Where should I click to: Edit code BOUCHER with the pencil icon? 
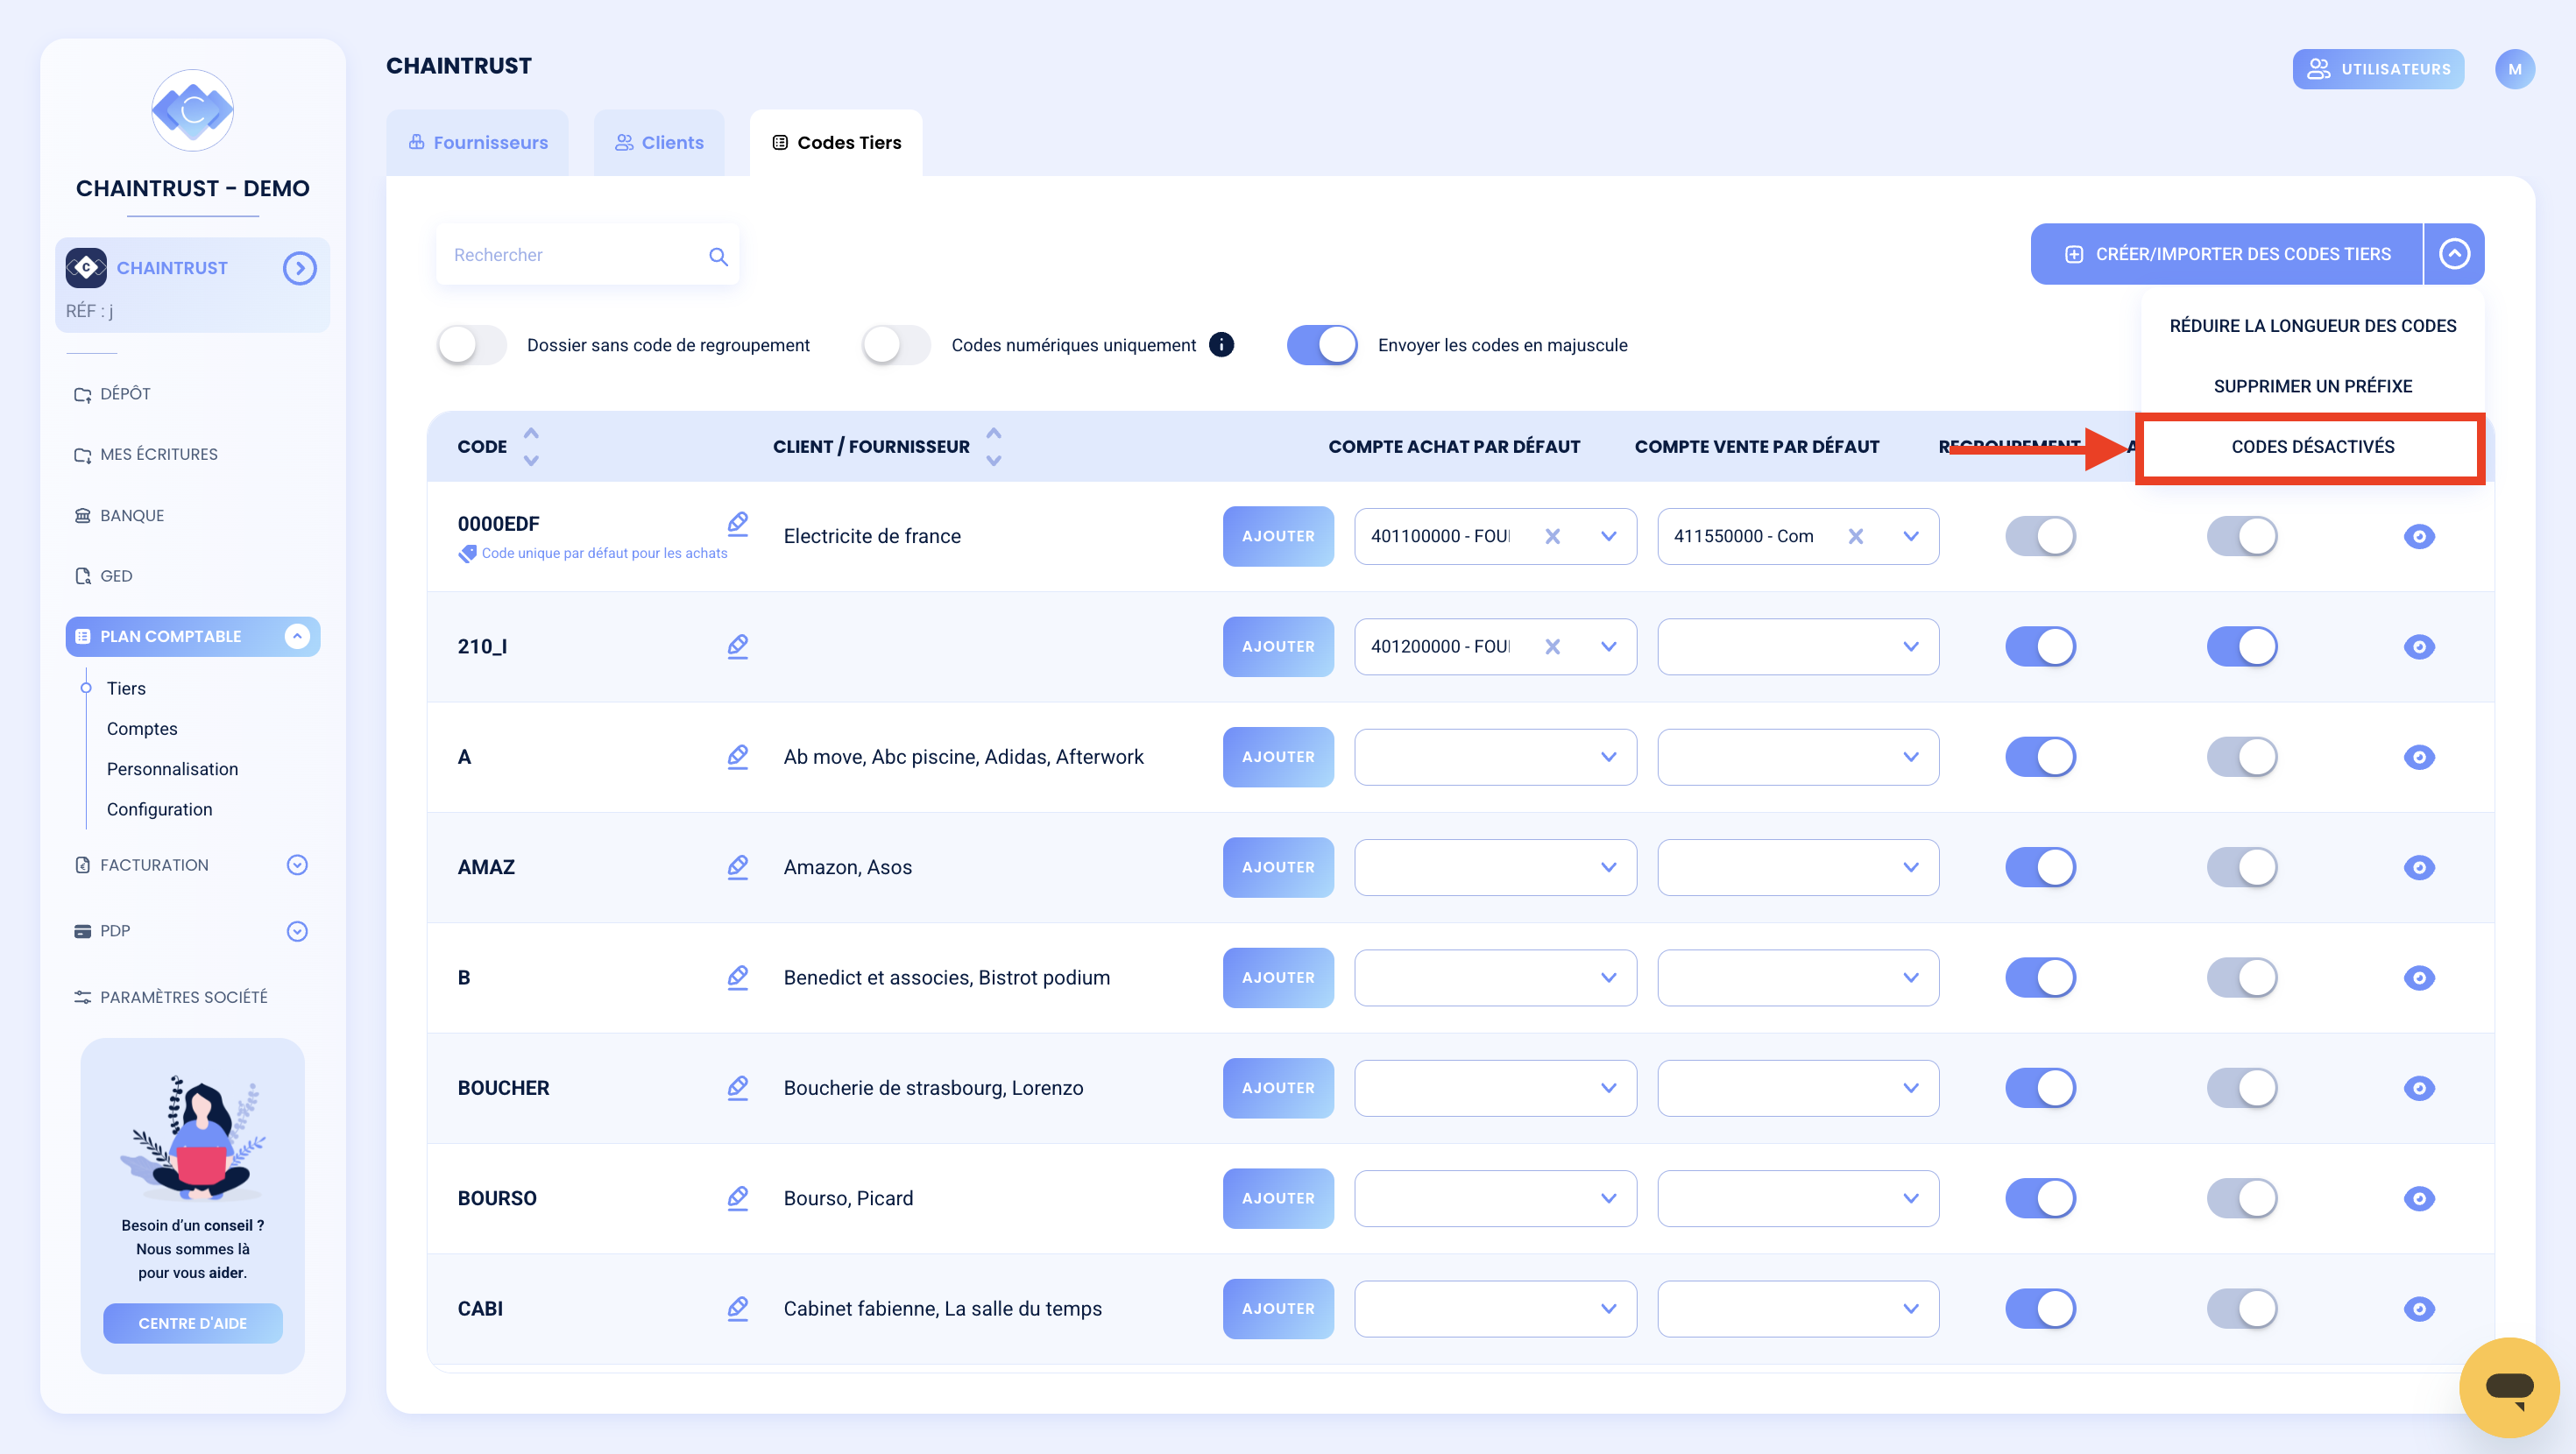click(738, 1087)
